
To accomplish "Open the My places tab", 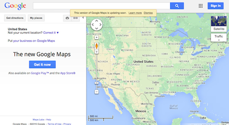I will tap(36, 18).
